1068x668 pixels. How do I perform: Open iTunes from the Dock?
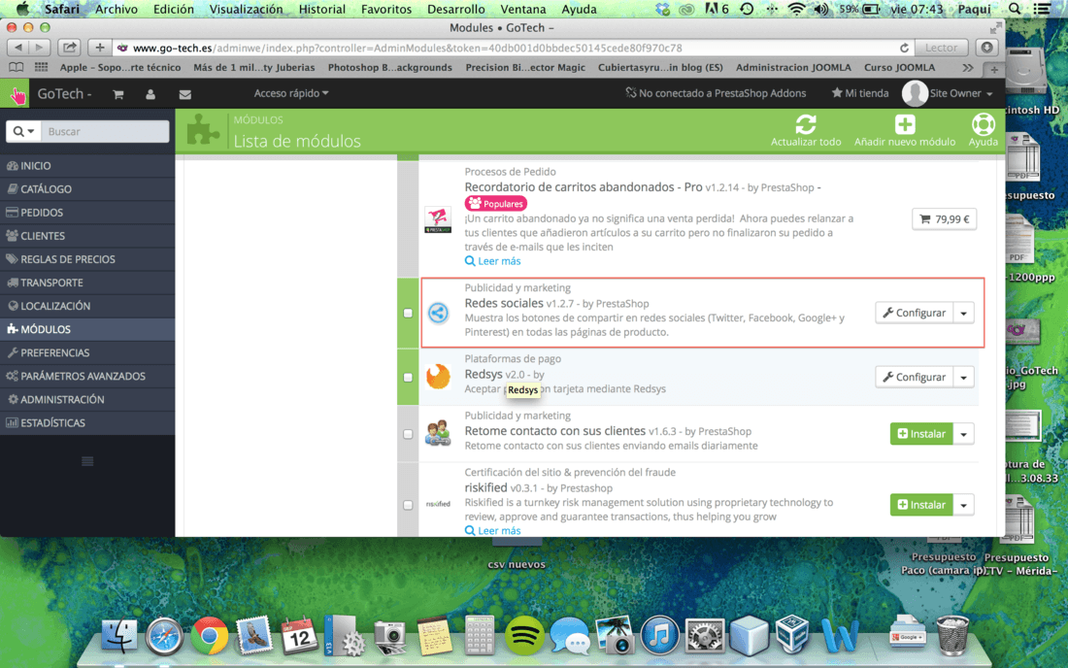coord(658,636)
